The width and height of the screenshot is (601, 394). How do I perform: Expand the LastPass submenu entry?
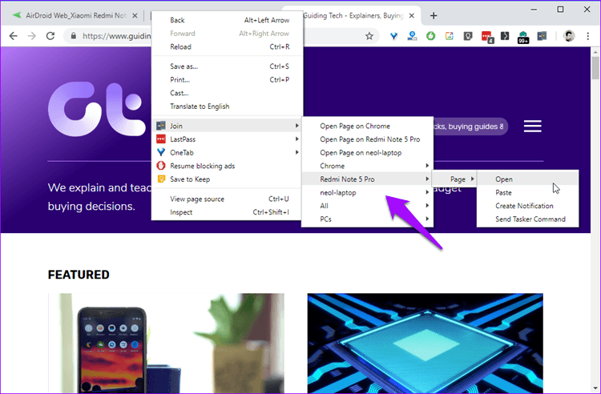click(x=228, y=139)
